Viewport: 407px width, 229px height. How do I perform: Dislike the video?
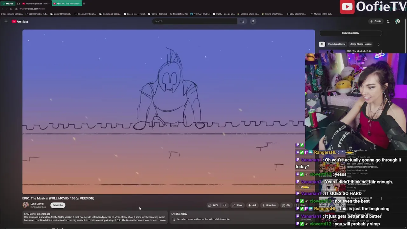224,205
